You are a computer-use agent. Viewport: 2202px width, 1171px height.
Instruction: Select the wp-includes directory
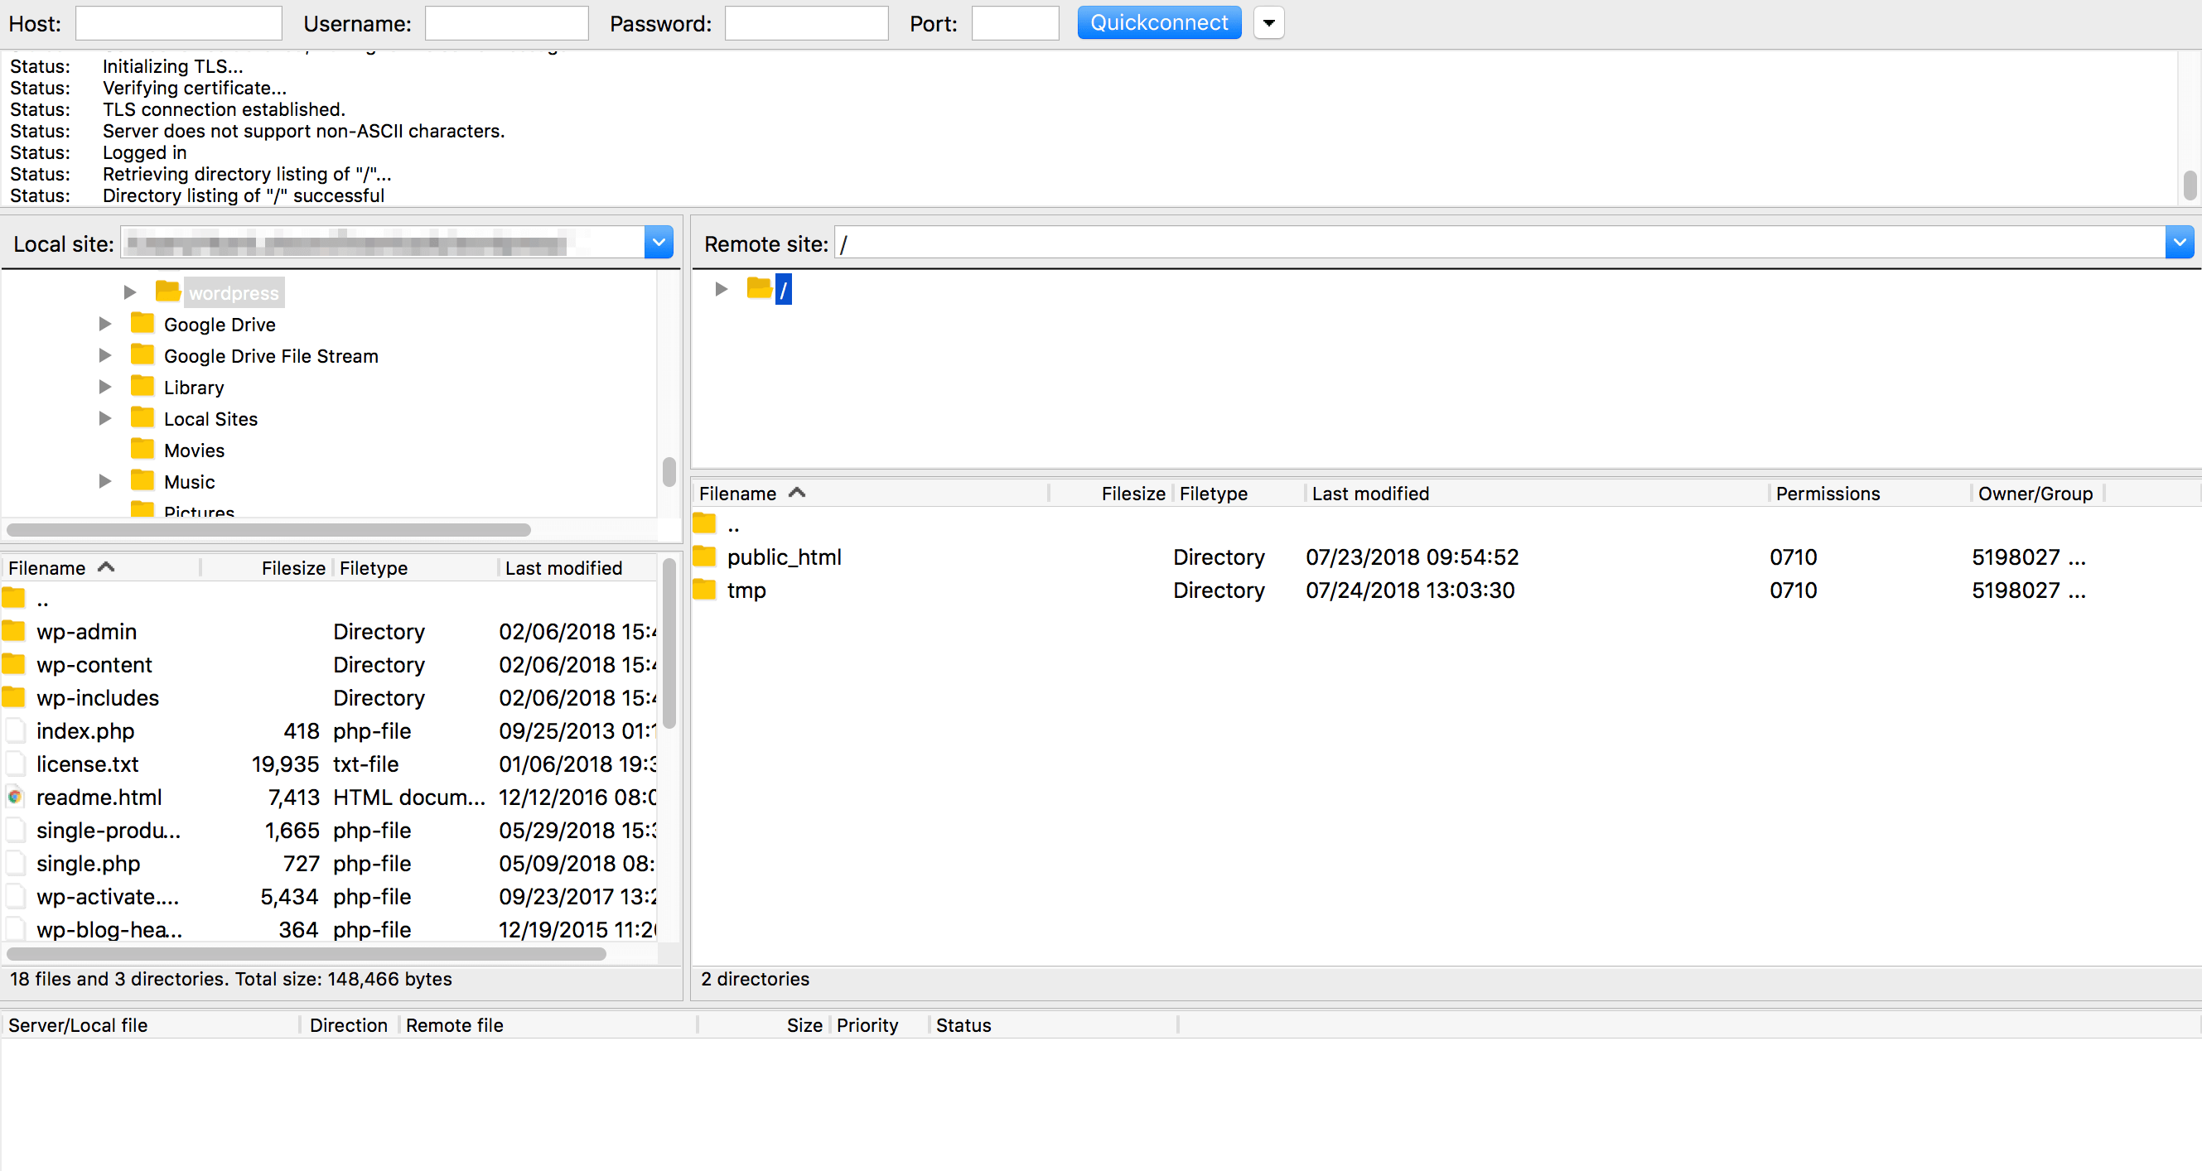pyautogui.click(x=96, y=697)
